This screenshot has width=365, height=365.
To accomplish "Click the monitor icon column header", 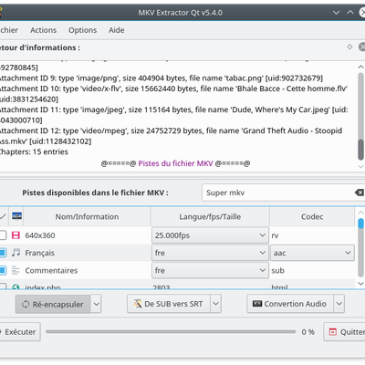I will pos(16,216).
